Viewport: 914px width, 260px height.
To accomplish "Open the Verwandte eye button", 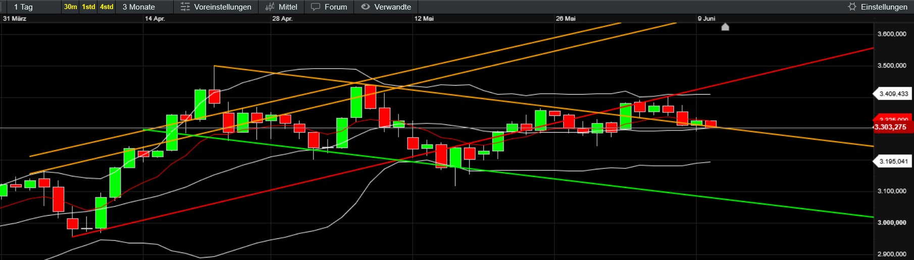I will pos(386,7).
